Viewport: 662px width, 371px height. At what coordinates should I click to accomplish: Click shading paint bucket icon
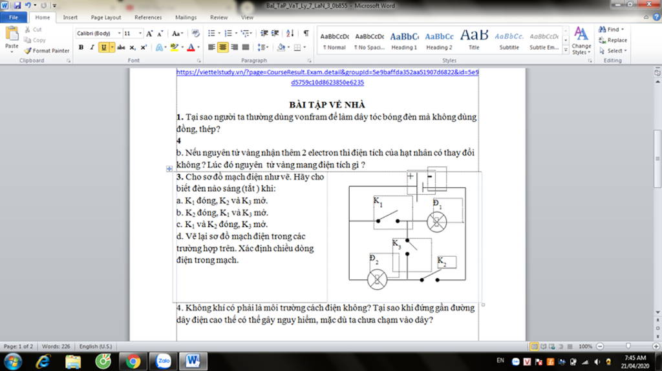[281, 47]
